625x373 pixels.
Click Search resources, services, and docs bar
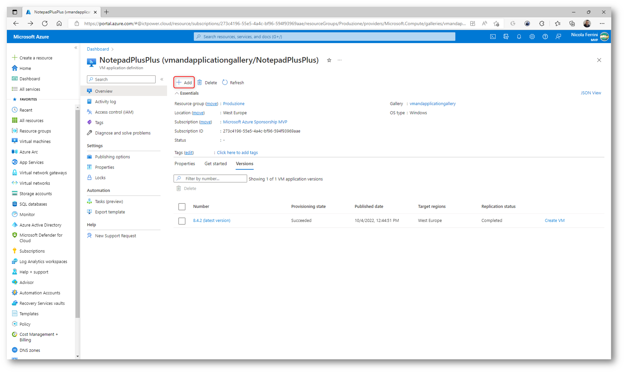click(x=324, y=37)
